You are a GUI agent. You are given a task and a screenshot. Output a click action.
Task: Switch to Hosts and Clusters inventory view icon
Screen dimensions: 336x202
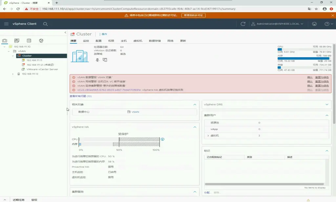click(5, 41)
